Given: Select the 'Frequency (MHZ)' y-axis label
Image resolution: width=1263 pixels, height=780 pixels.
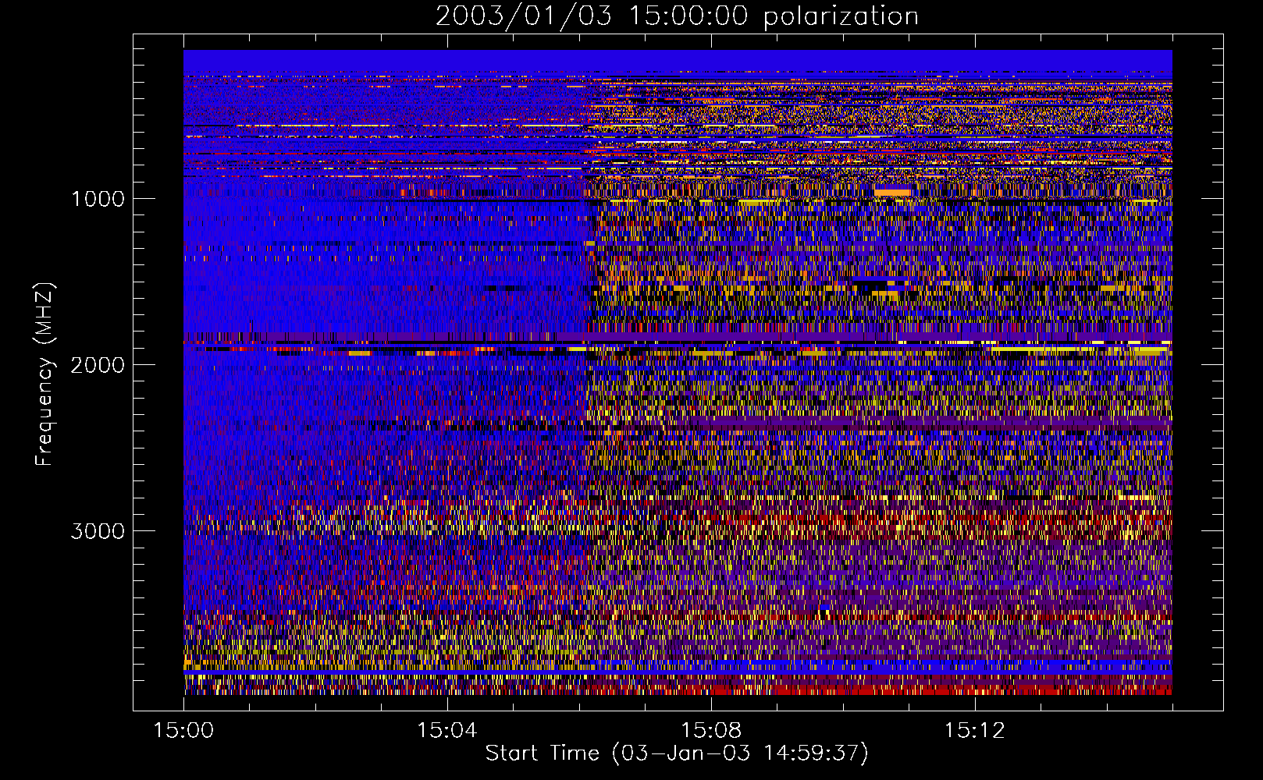Looking at the screenshot, I should [x=44, y=374].
